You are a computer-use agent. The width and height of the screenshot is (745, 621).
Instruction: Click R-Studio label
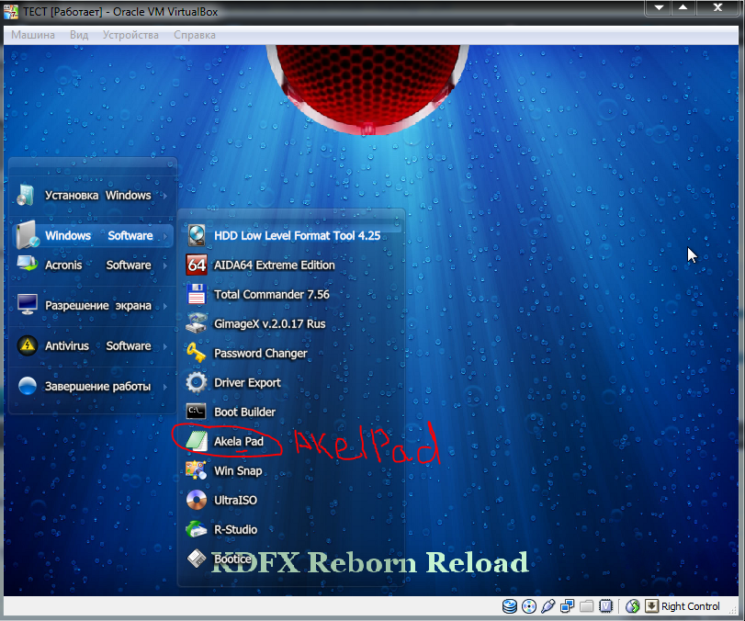235,530
